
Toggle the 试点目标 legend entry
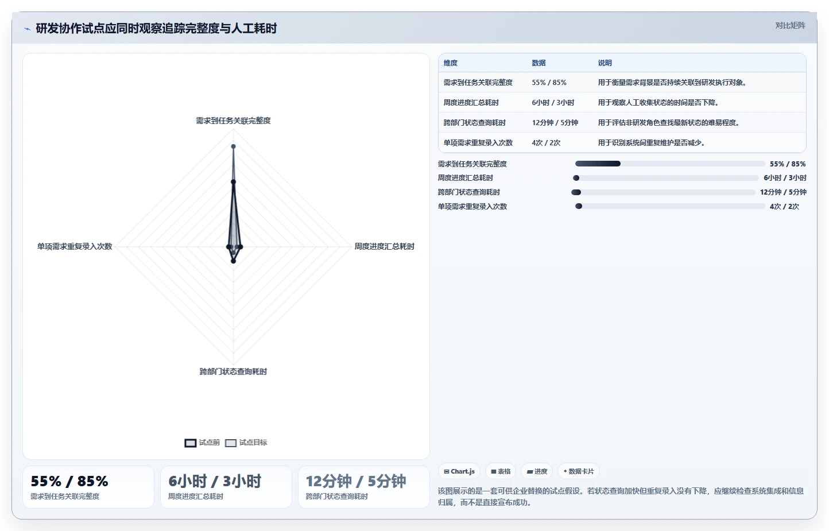(246, 443)
